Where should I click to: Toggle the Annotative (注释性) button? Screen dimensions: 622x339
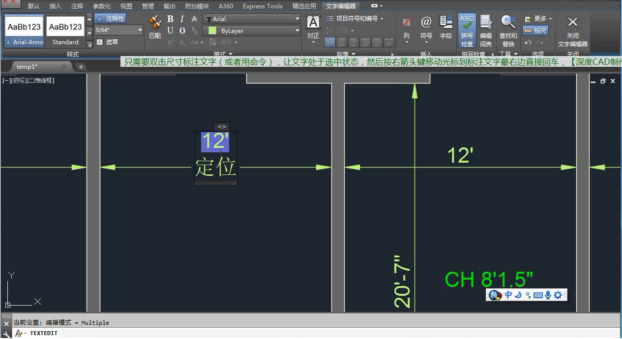[x=110, y=18]
